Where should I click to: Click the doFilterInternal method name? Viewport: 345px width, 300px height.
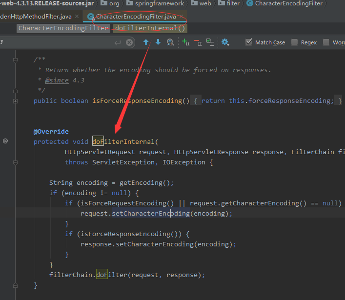[x=123, y=141]
